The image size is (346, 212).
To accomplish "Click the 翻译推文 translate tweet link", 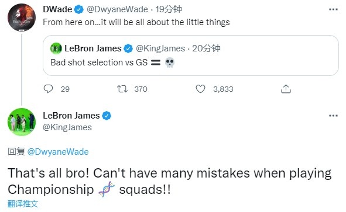I will 23,204.
